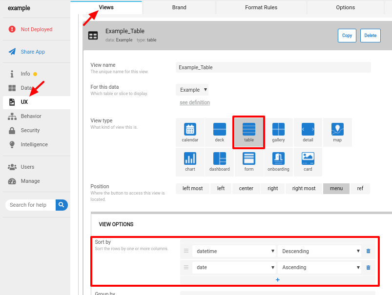Choose the deck view type
This screenshot has height=295, width=392.
220,133
